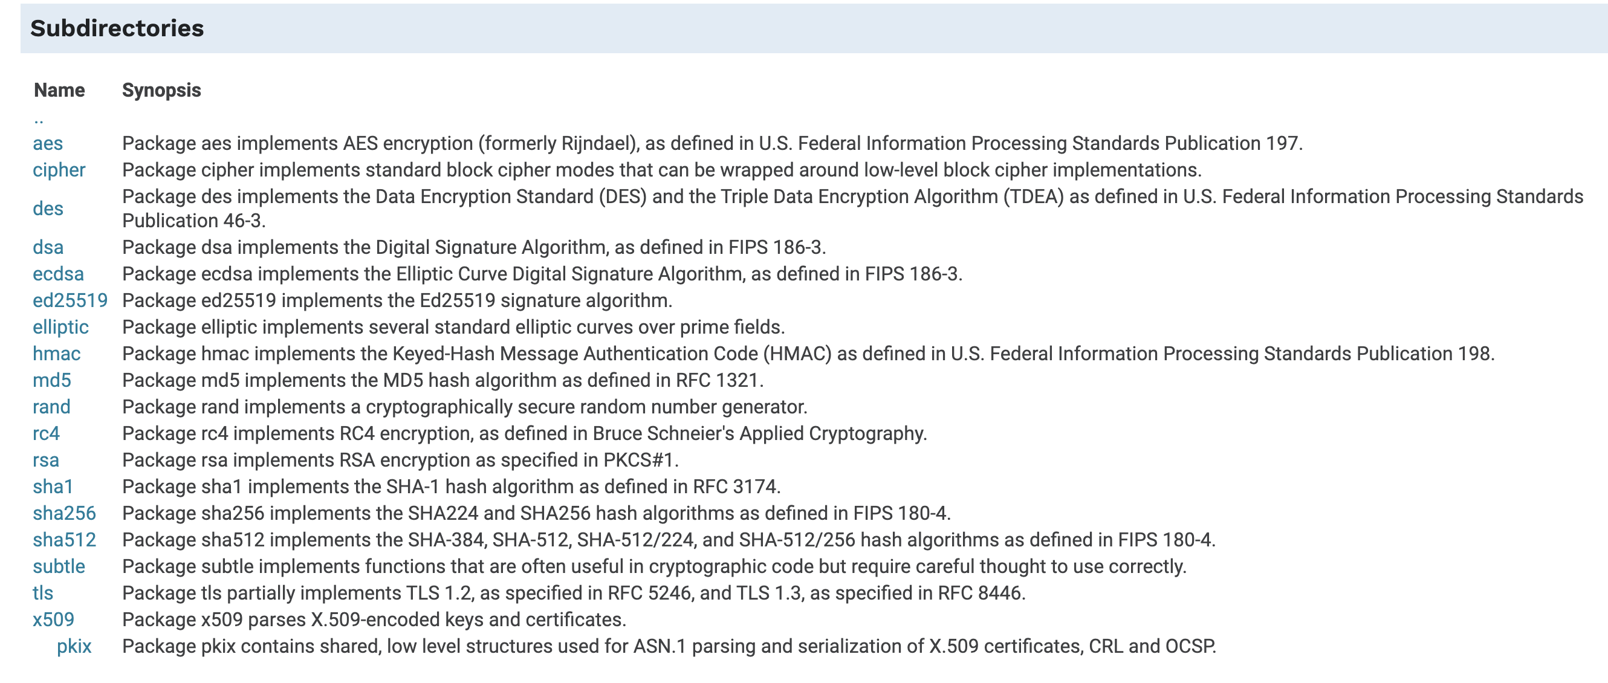This screenshot has height=683, width=1608.
Task: Open the dsa package page
Action: tap(48, 247)
